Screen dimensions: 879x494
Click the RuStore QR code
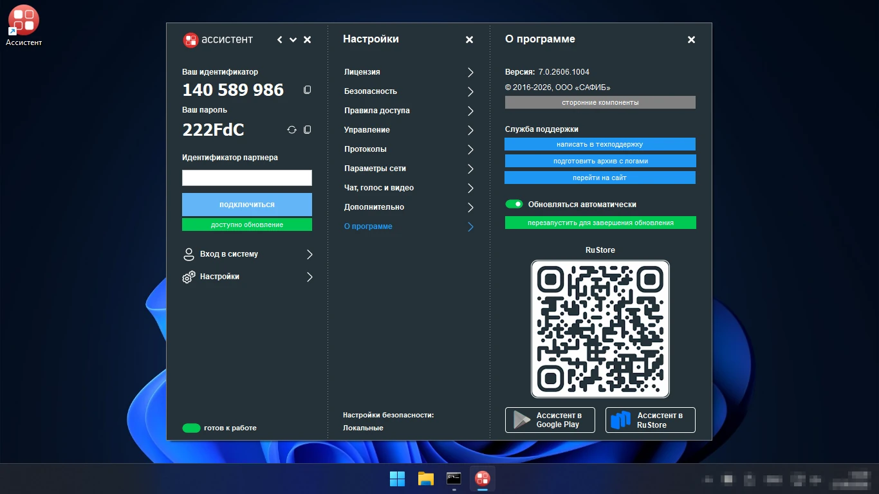click(600, 329)
